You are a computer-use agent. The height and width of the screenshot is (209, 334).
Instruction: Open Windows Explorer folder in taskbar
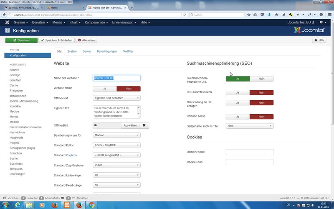[x=29, y=205]
